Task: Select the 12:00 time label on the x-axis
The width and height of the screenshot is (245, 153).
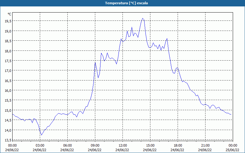Action: 123,146
